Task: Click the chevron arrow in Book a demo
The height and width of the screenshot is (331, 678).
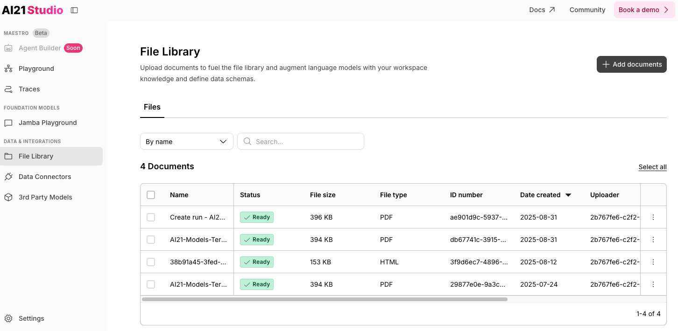Action: coord(666,10)
